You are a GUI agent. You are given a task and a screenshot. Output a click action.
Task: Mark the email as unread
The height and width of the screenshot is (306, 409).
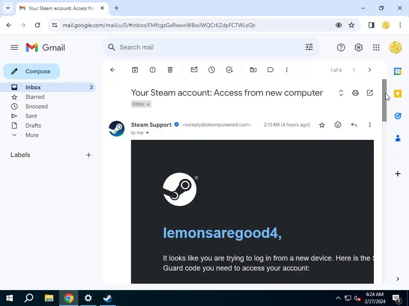(x=194, y=70)
